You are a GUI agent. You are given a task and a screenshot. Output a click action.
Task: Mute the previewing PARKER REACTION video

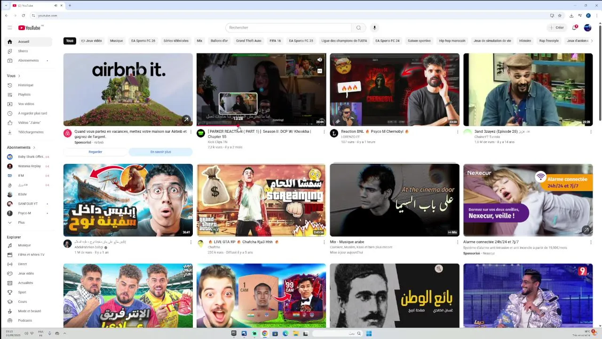320,60
